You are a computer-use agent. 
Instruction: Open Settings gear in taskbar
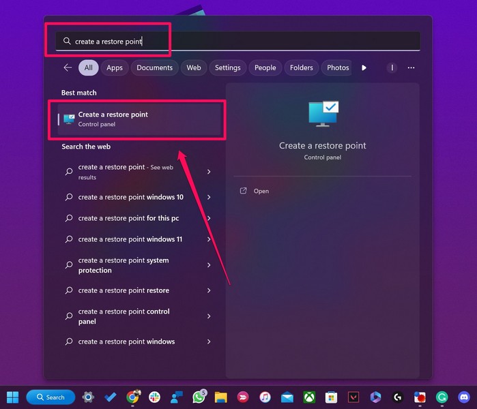point(88,397)
